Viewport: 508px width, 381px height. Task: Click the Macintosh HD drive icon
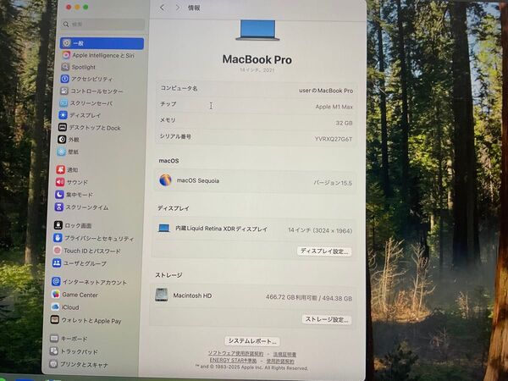162,295
